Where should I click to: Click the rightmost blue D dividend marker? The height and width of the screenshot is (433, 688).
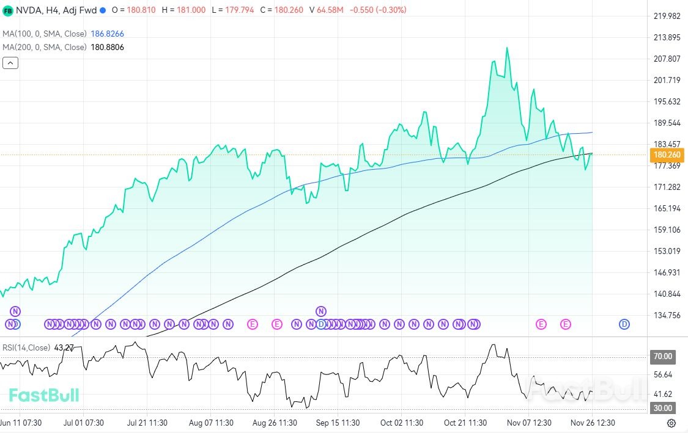[624, 324]
